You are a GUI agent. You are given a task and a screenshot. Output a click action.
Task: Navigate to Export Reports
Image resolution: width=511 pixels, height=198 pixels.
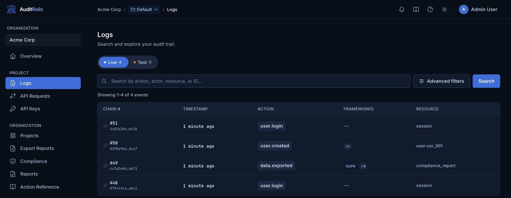43,148
